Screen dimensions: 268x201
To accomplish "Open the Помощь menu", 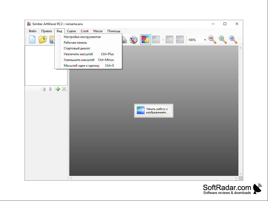I will tap(114, 31).
